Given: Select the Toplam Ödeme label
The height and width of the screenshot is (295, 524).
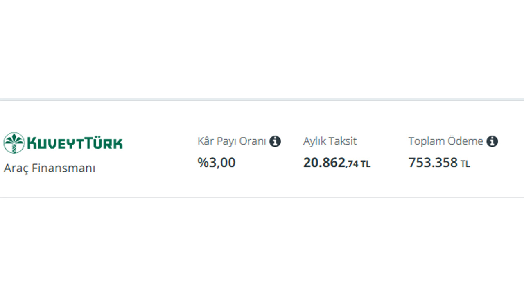Looking at the screenshot, I should click(446, 141).
